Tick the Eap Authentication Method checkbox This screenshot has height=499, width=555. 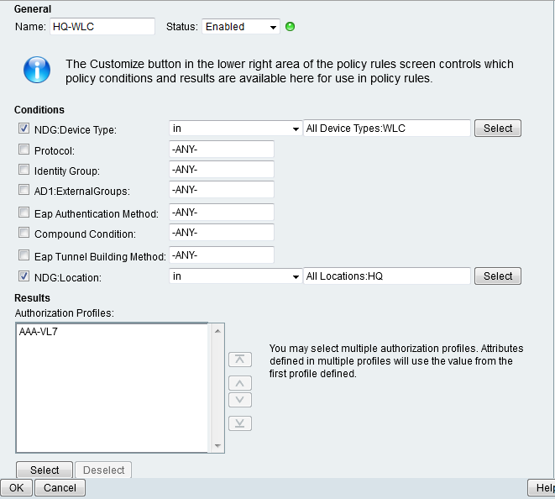(x=24, y=213)
